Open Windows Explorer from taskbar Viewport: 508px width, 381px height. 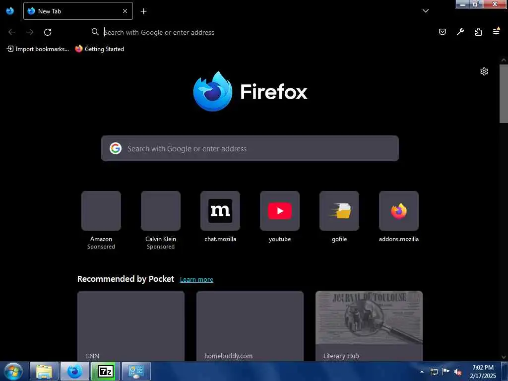pyautogui.click(x=44, y=371)
